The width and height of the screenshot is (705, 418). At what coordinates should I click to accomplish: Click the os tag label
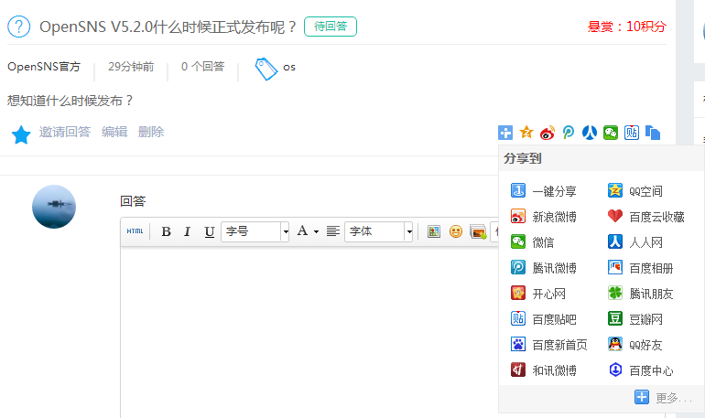tap(289, 68)
